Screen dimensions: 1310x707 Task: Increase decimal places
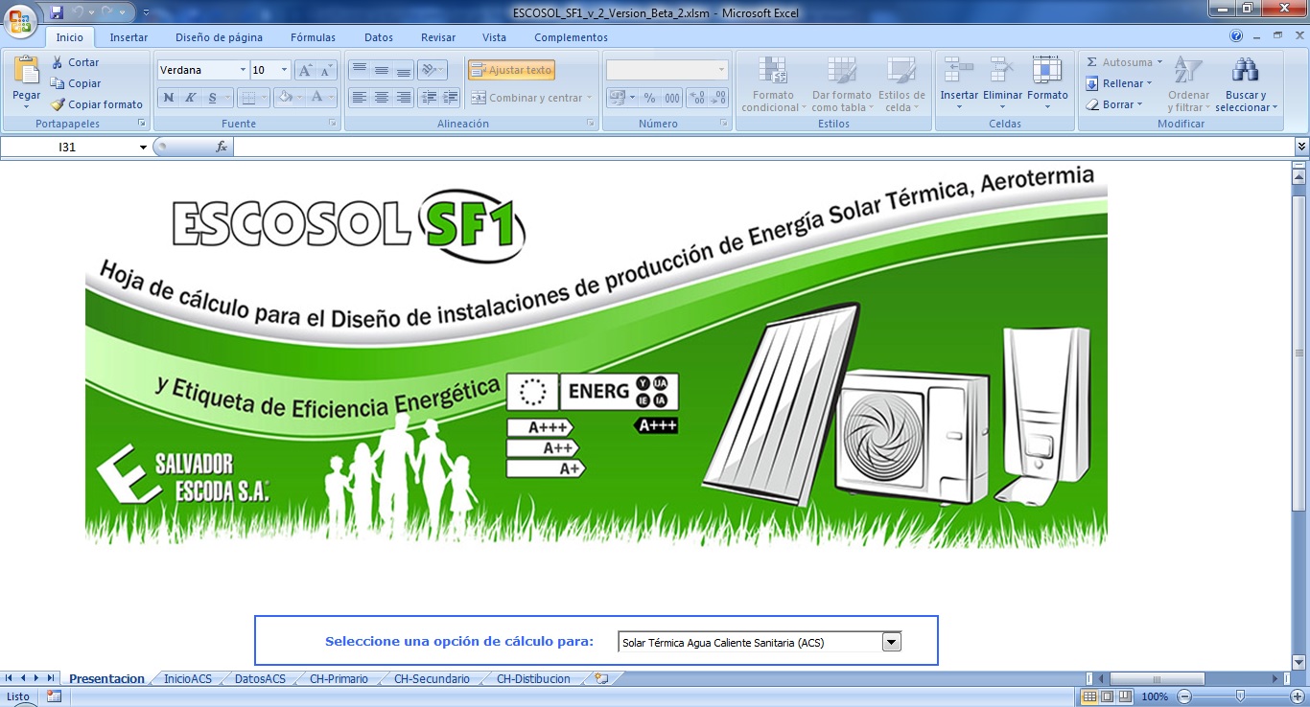point(696,97)
